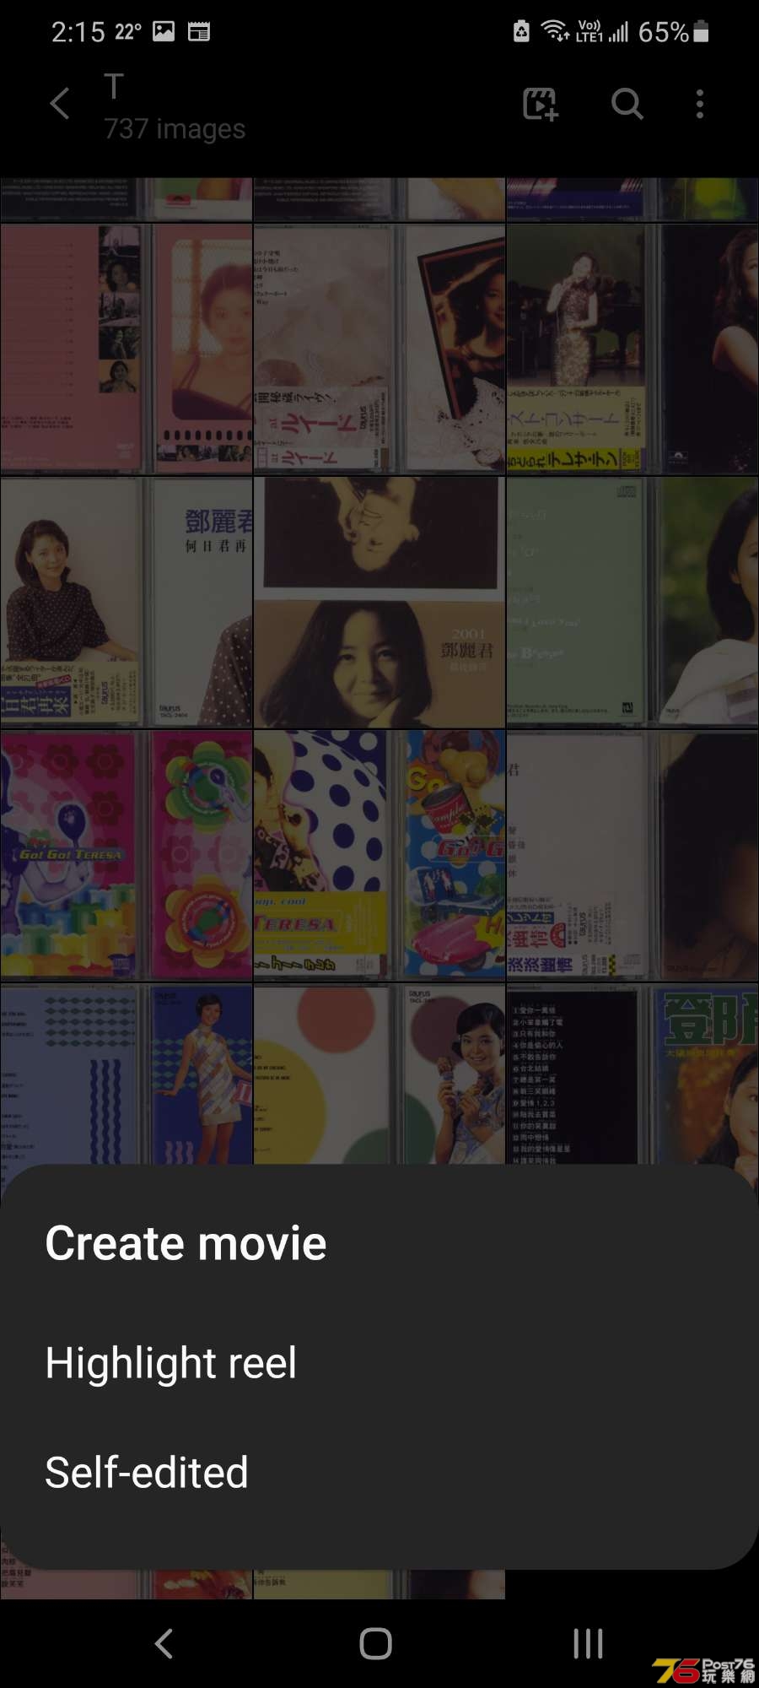Tap the back arrow beside album T

(x=59, y=105)
